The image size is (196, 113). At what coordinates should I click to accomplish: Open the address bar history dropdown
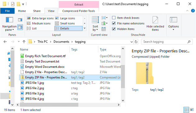coord(132,42)
